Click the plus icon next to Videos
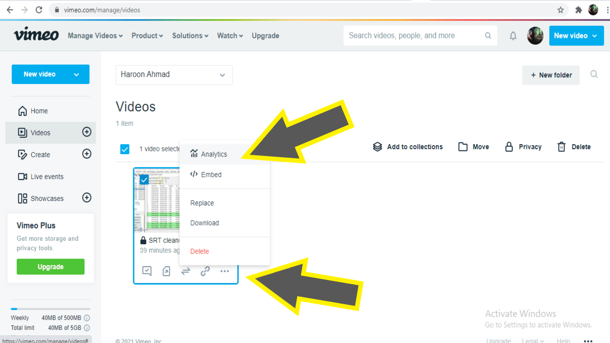The image size is (610, 343). (x=87, y=132)
